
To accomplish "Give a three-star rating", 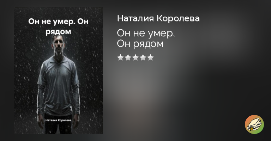I will tap(135, 58).
